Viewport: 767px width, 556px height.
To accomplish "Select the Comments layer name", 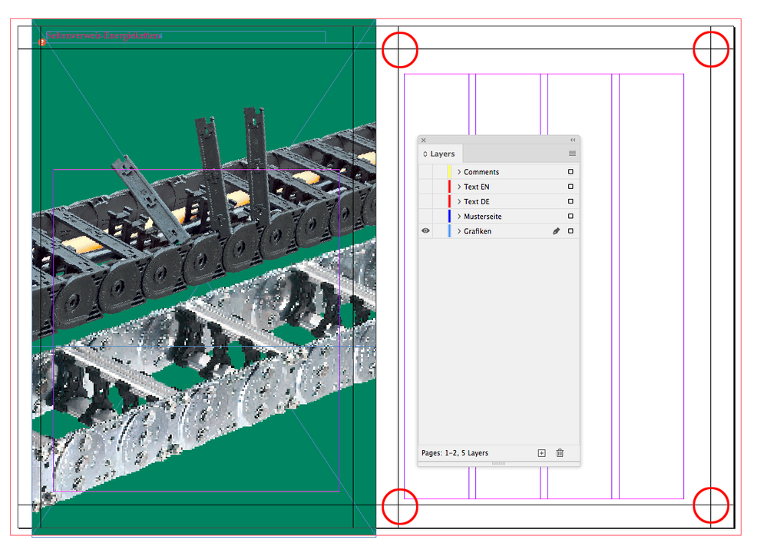I will [x=481, y=172].
